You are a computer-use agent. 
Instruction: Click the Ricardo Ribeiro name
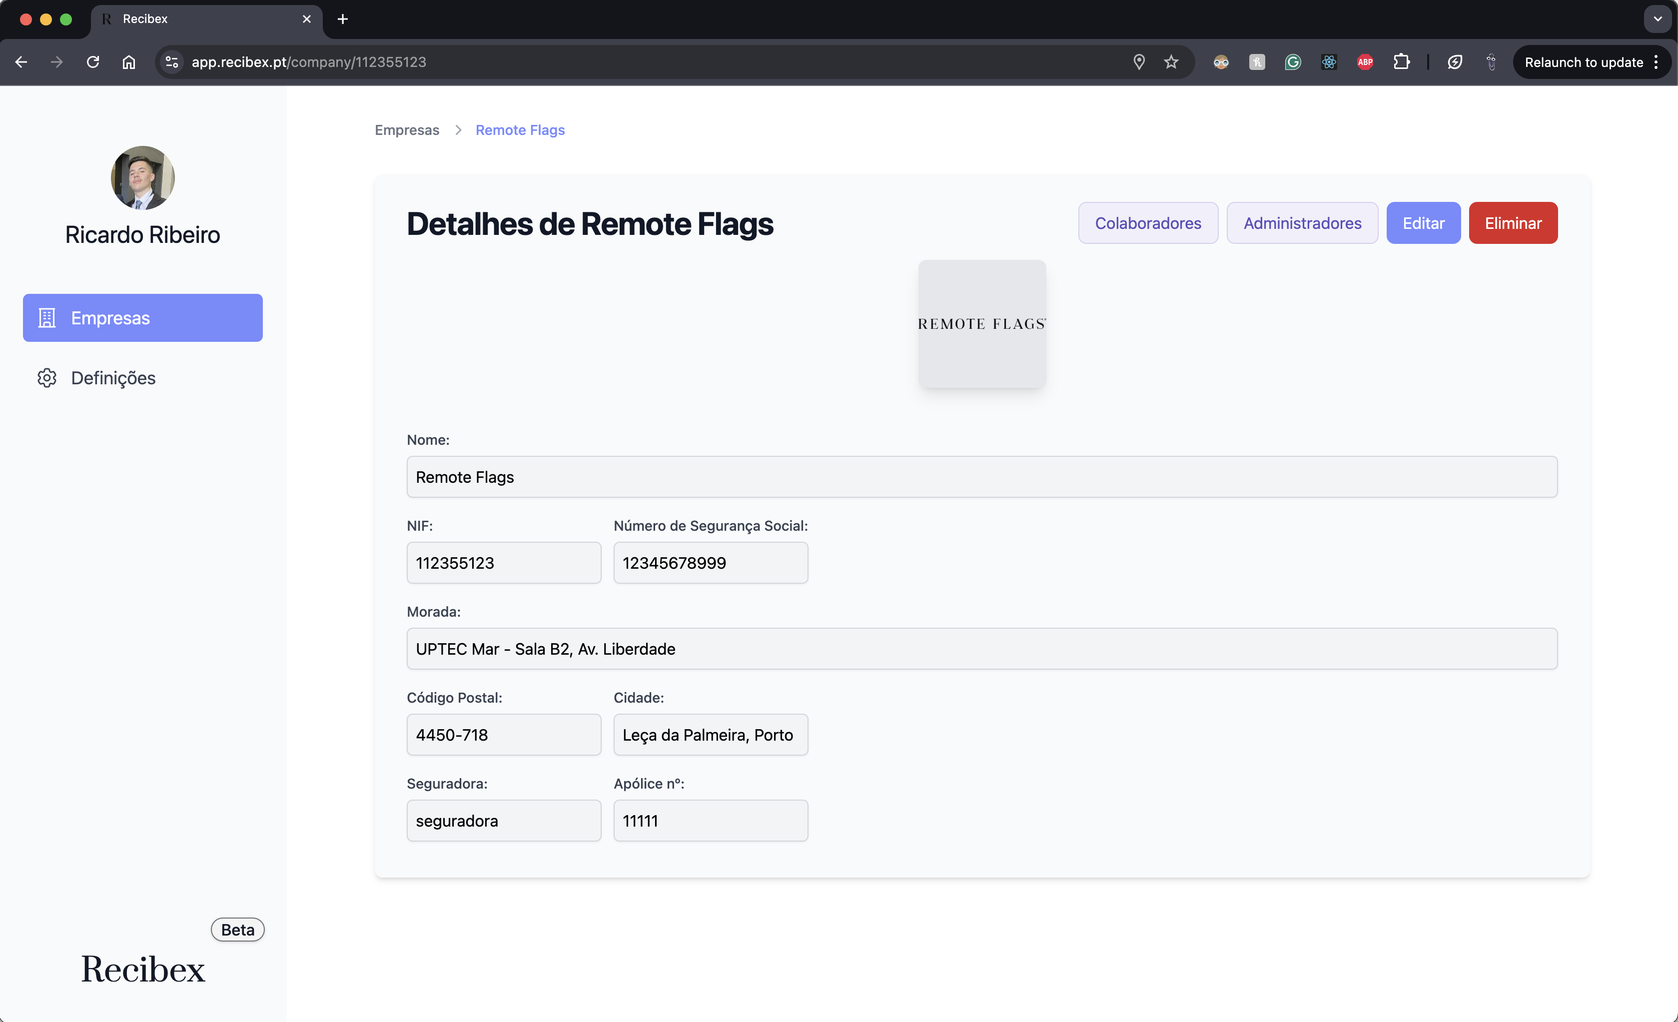[x=143, y=234]
